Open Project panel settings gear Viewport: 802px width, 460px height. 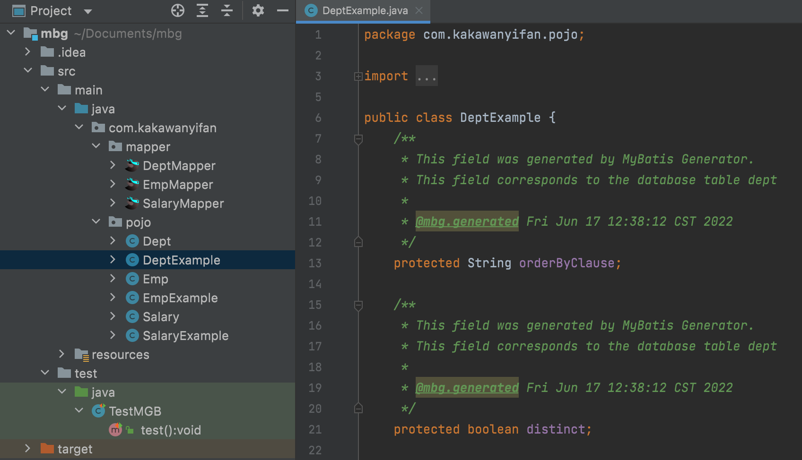pyautogui.click(x=258, y=10)
